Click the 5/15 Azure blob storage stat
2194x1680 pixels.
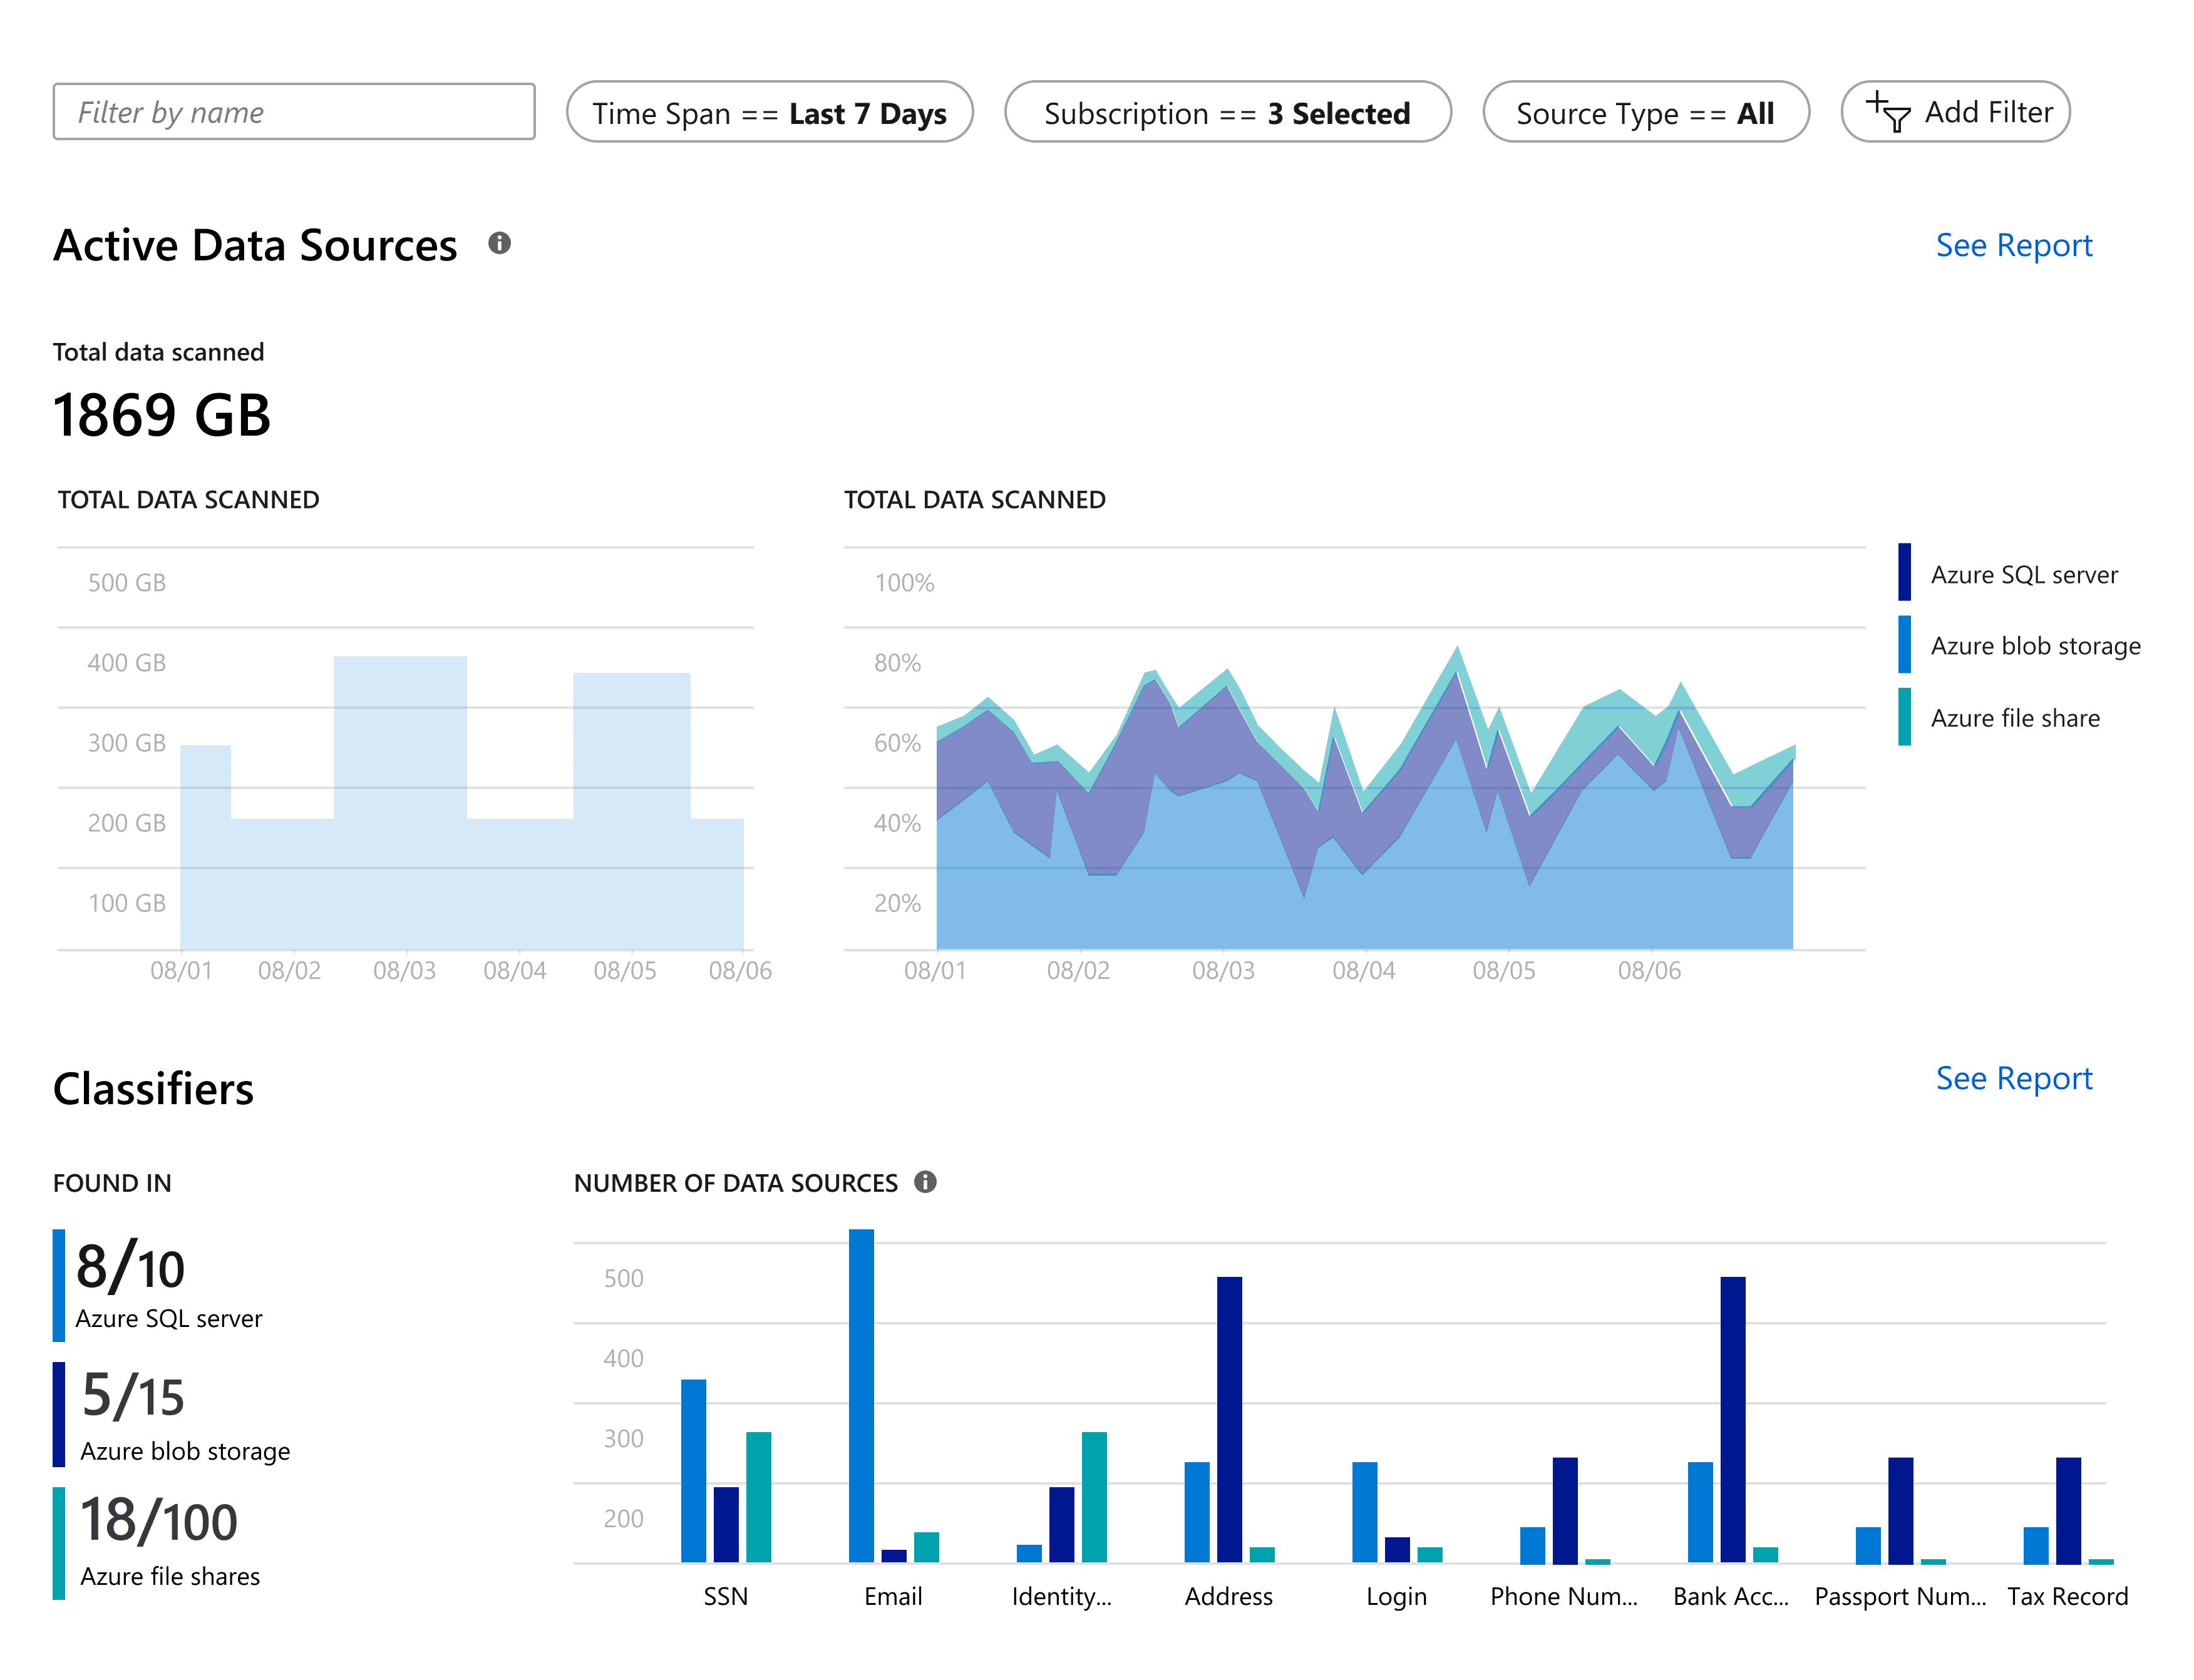172,1414
